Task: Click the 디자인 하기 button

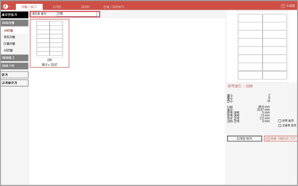Action: click(x=244, y=139)
